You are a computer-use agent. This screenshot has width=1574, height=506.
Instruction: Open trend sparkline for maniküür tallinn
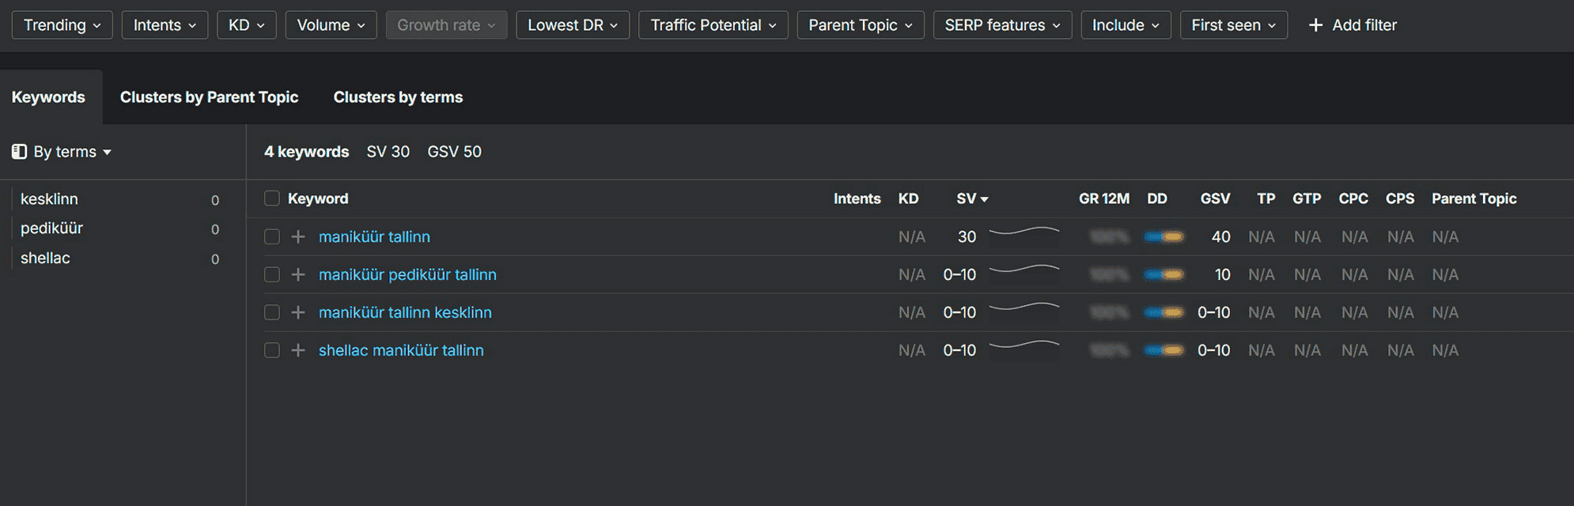tap(1023, 233)
